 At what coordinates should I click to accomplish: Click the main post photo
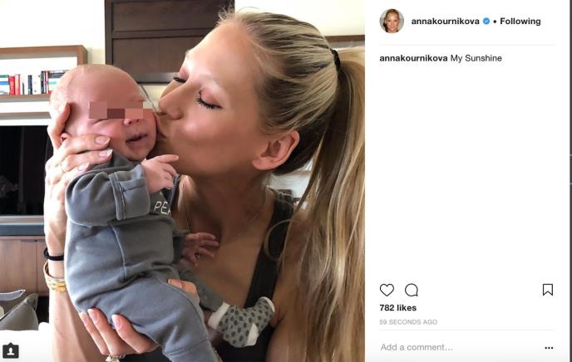tap(182, 181)
